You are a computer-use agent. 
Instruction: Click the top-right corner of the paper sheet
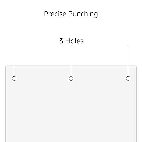point(136,66)
